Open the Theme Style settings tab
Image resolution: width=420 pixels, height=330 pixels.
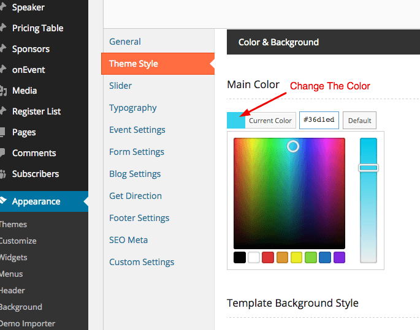(x=134, y=64)
